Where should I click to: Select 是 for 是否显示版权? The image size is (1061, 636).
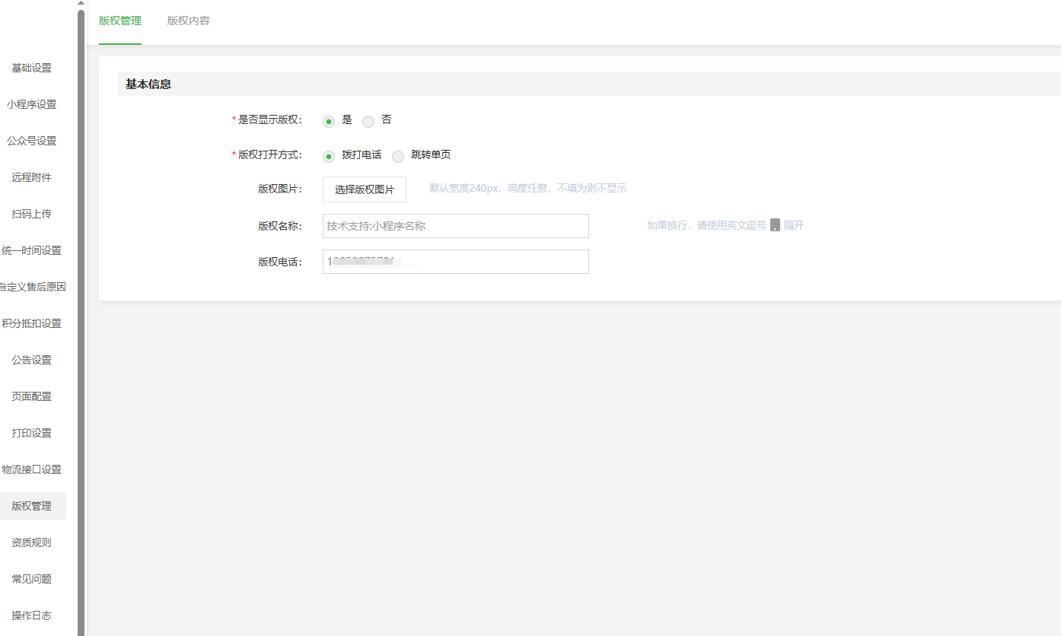329,121
